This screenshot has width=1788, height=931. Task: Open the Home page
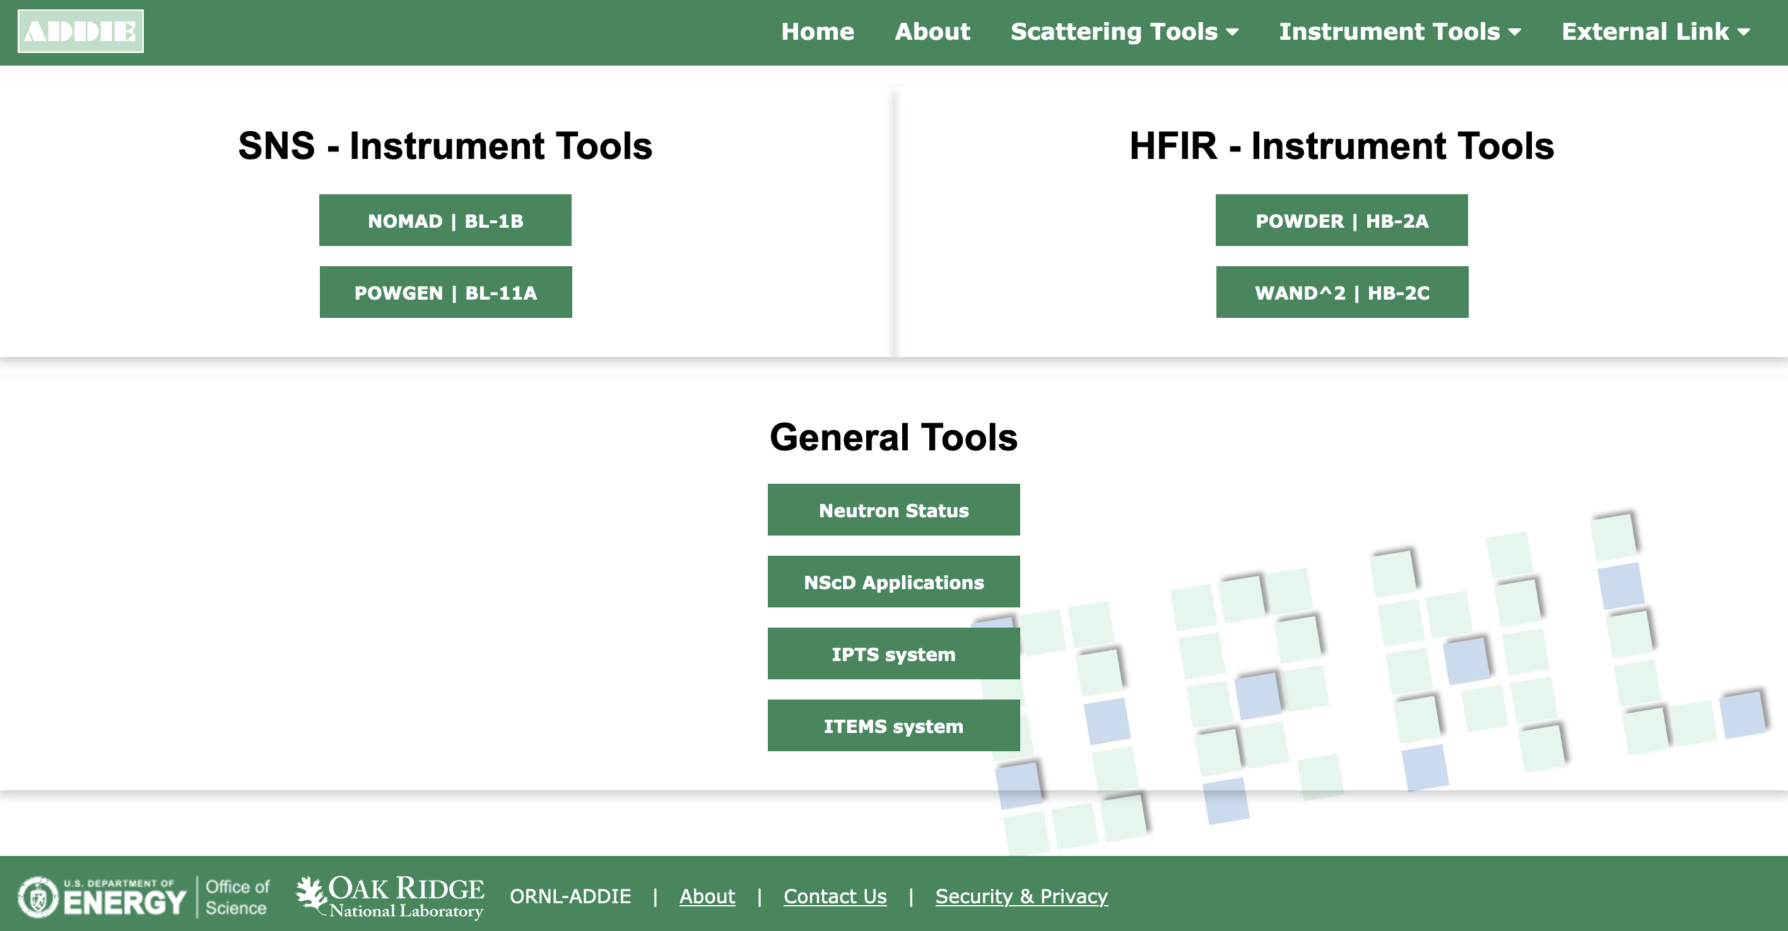coord(817,31)
